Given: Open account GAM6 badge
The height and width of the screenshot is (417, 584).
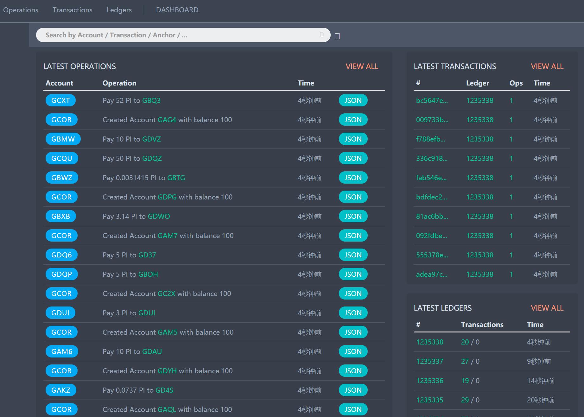Looking at the screenshot, I should coord(62,351).
